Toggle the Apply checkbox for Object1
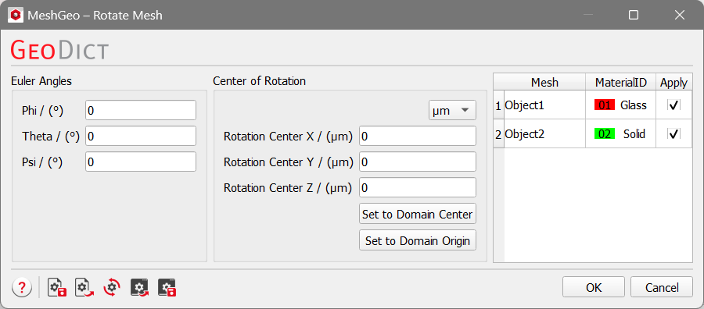The image size is (704, 309). [x=673, y=105]
